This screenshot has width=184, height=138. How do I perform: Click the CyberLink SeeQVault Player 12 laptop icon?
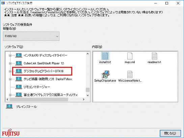tap(19, 63)
